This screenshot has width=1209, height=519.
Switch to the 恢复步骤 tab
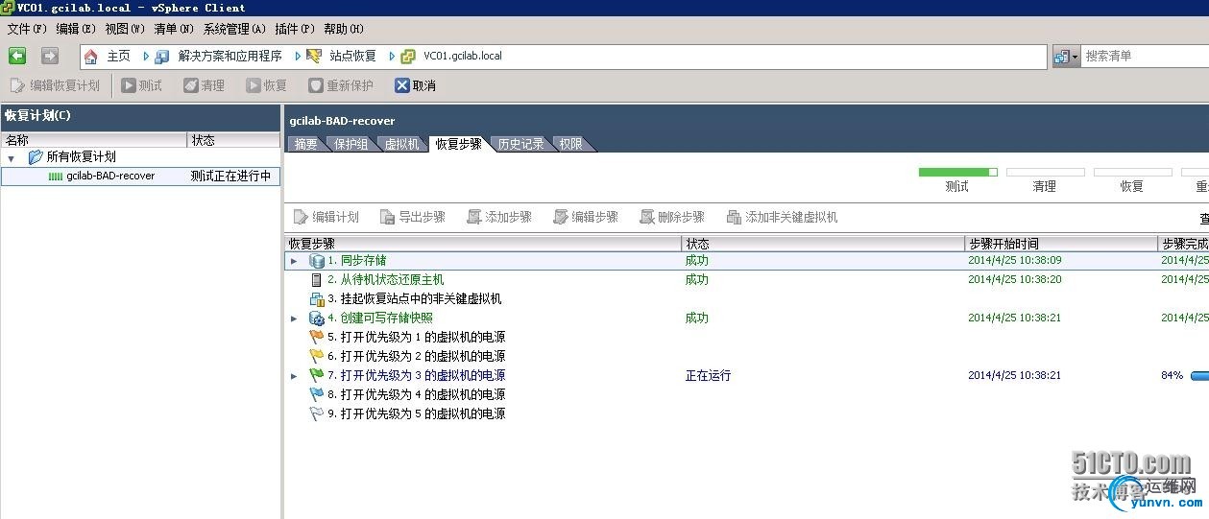(458, 144)
